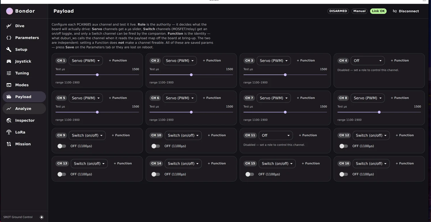The image size is (431, 222).
Task: Expand CH 6 Servo (PWM) dropdown
Action: 180,98
